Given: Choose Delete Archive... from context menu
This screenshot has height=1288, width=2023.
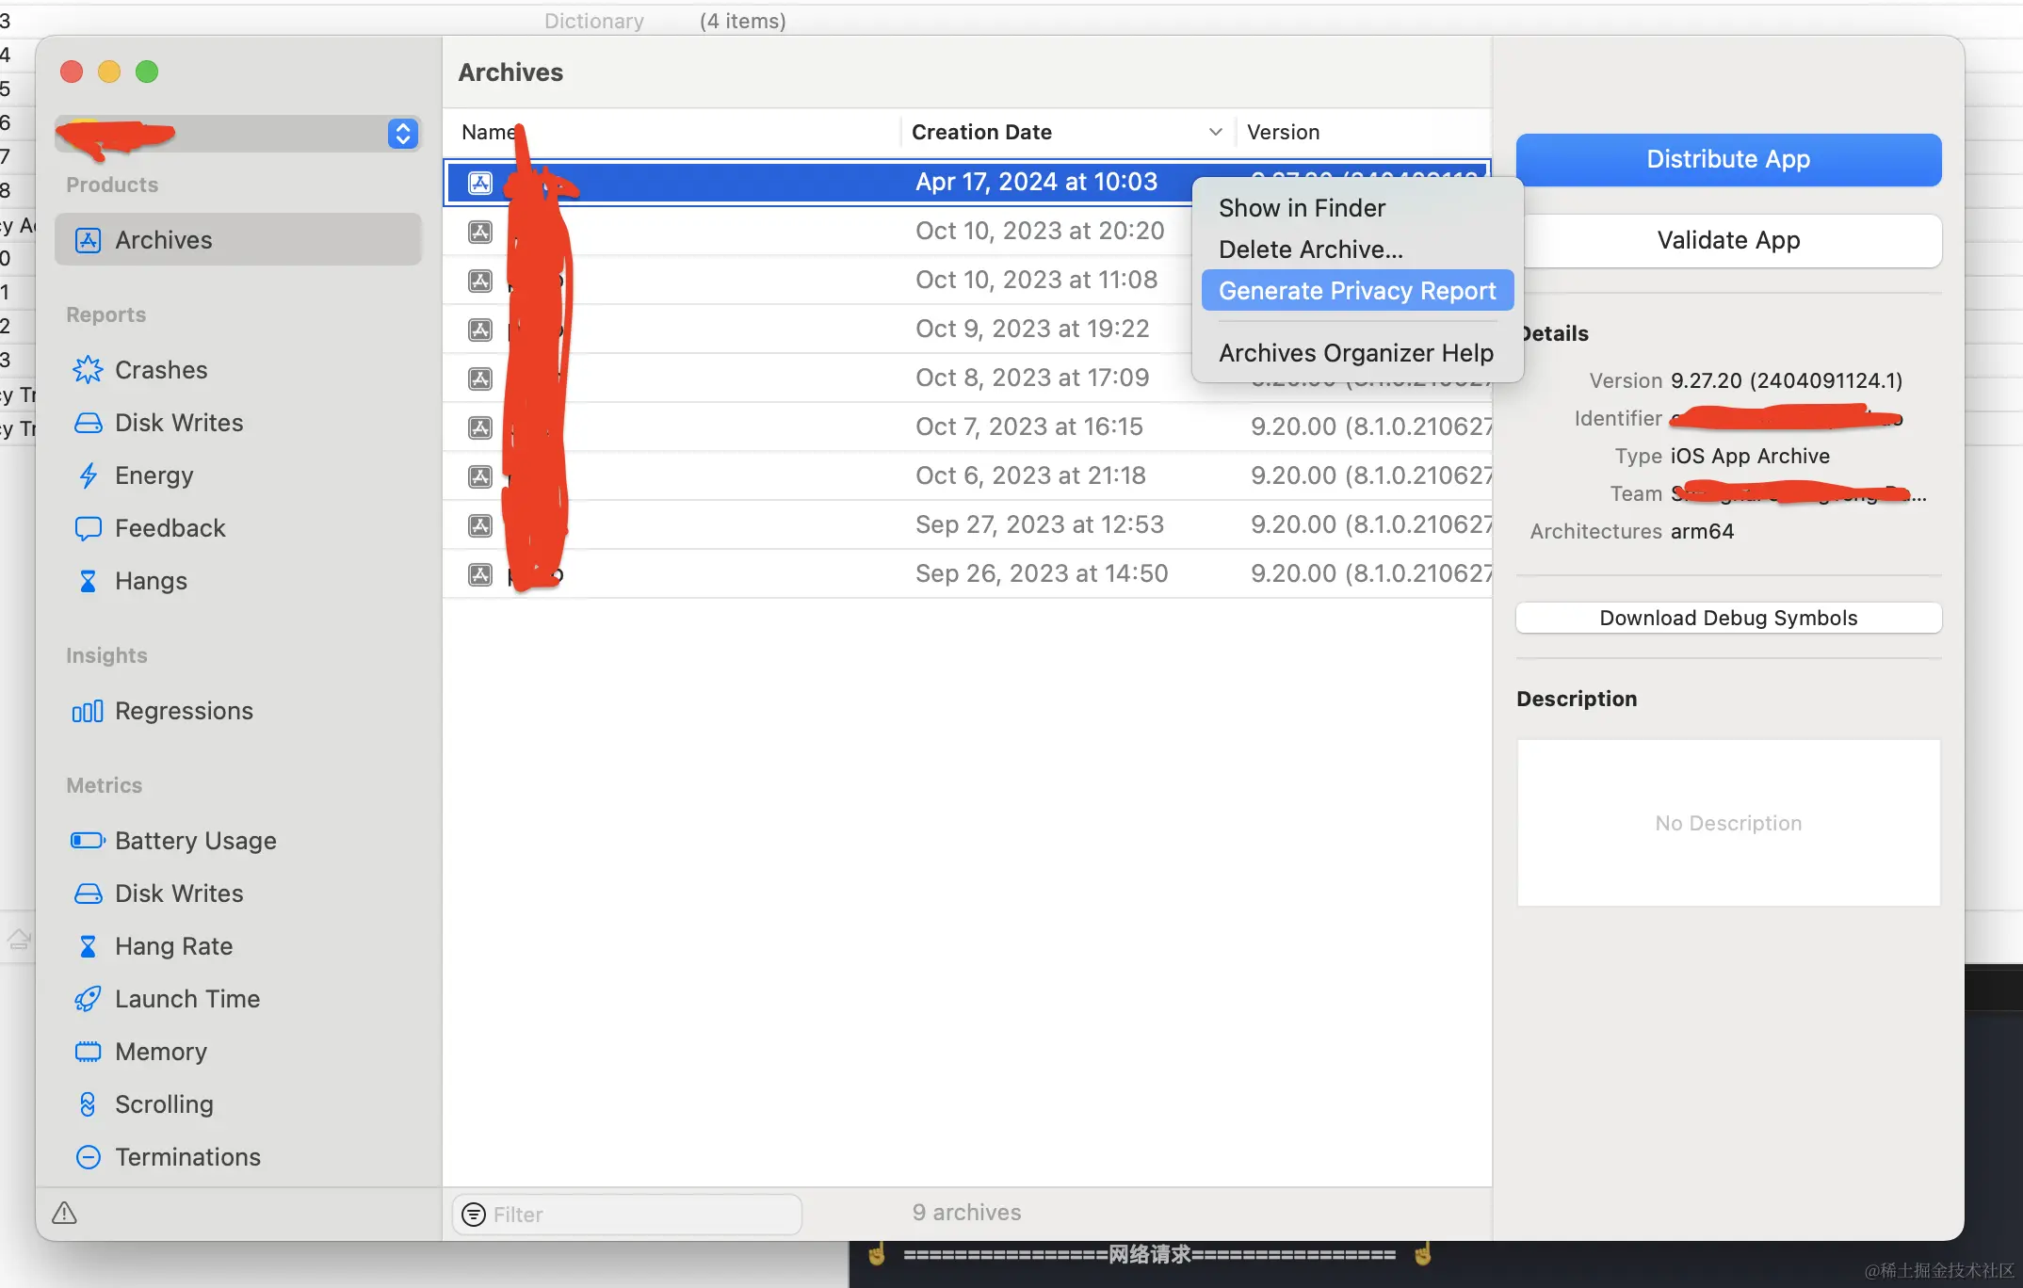Looking at the screenshot, I should click(1357, 250).
